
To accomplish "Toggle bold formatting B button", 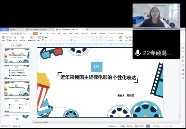I will [x=50, y=40].
